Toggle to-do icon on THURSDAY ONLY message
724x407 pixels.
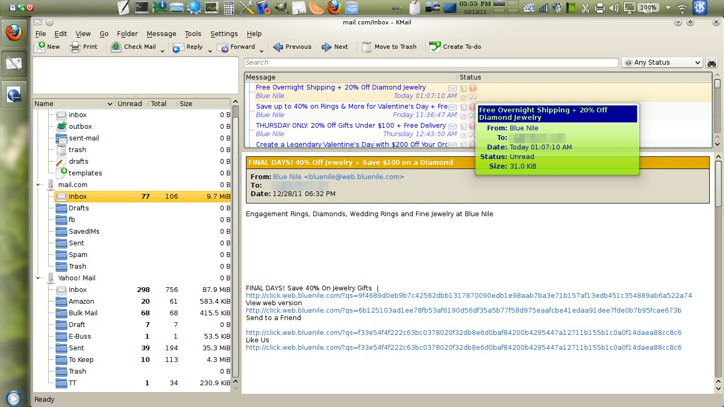[x=463, y=126]
